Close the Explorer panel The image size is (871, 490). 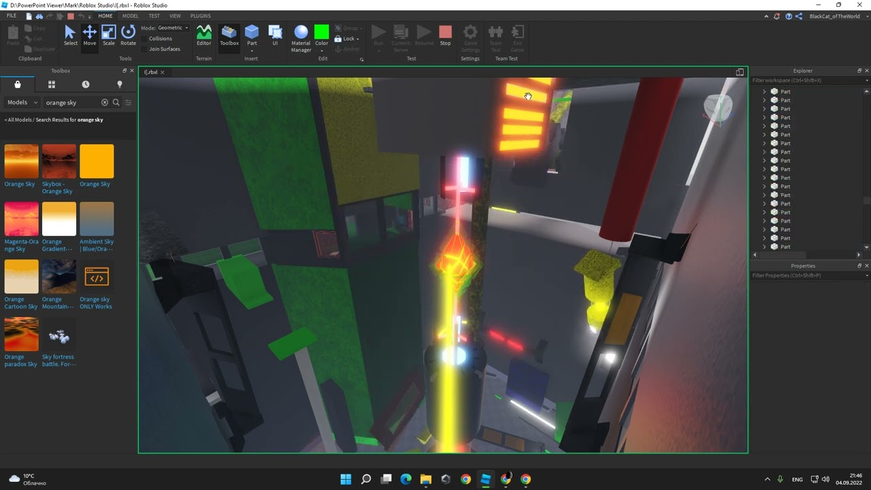tap(867, 71)
